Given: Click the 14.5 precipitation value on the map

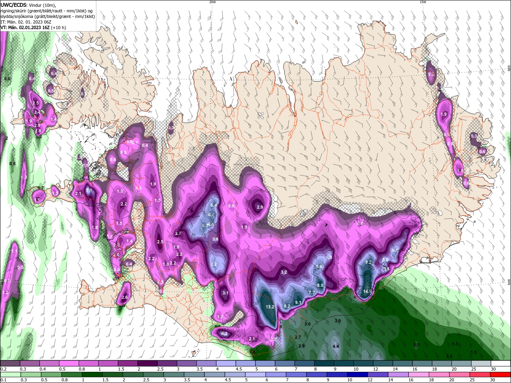Looking at the screenshot, I should 368,291.
